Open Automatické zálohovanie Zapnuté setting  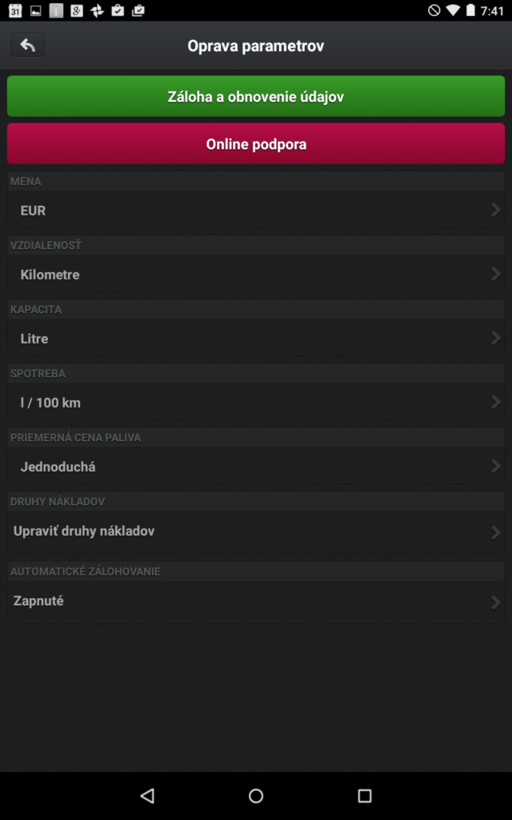tap(256, 602)
